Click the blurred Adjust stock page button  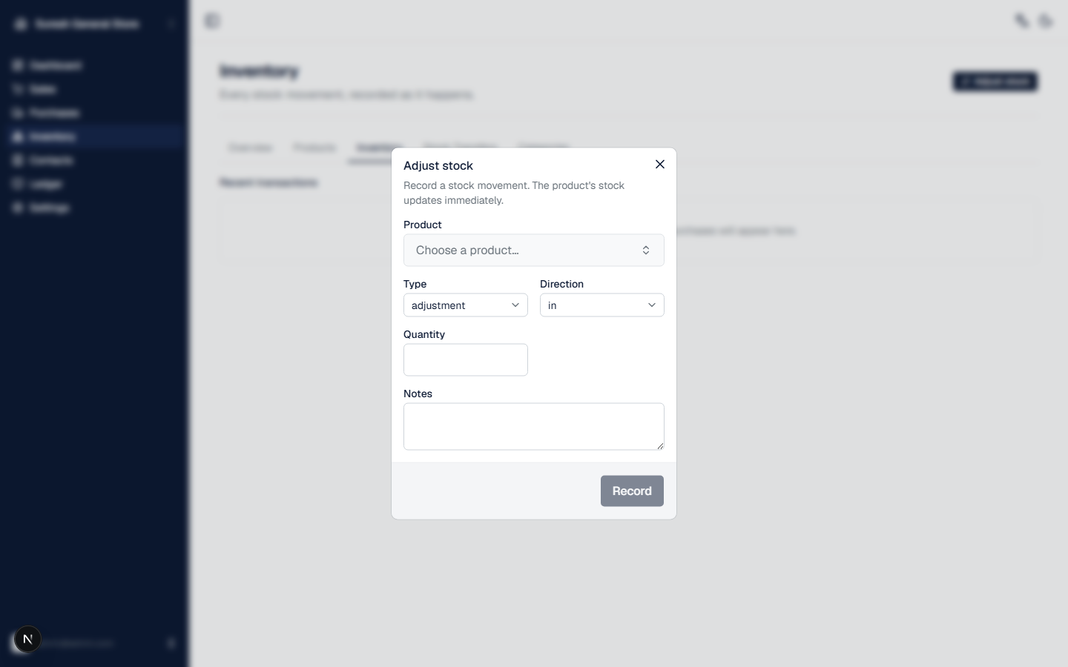[x=995, y=82]
